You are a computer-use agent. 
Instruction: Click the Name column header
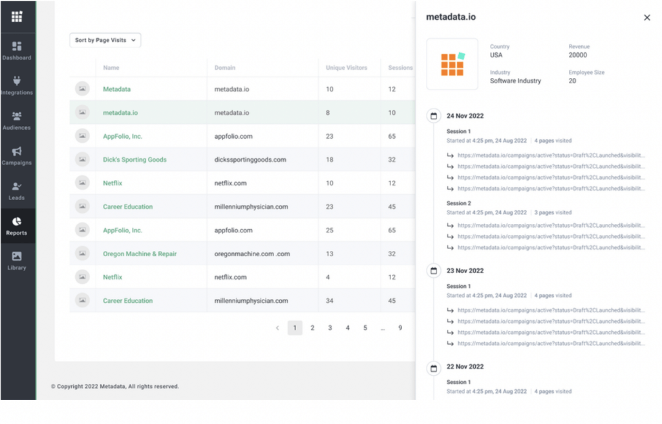(111, 67)
